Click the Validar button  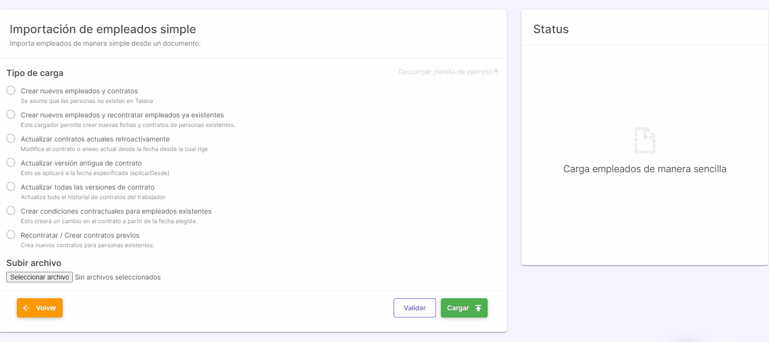(x=414, y=308)
